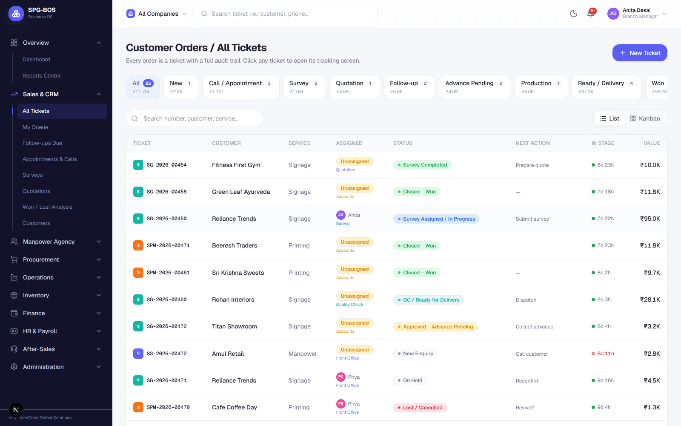Image resolution: width=681 pixels, height=426 pixels.
Task: Click QC / Ready for Delivery badge
Action: pos(429,300)
